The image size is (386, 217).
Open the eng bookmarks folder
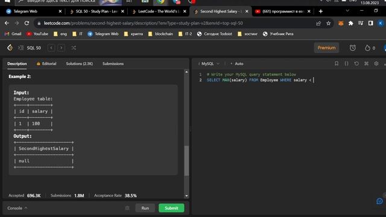pyautogui.click(x=60, y=34)
